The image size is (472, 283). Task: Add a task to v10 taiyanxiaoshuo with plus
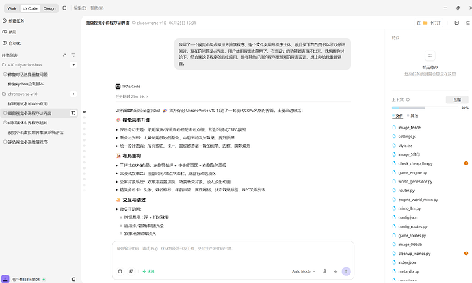click(73, 65)
